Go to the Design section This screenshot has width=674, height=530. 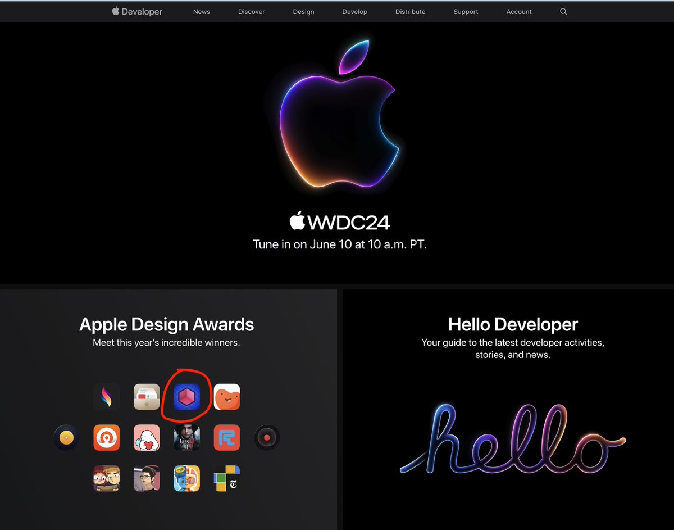303,12
